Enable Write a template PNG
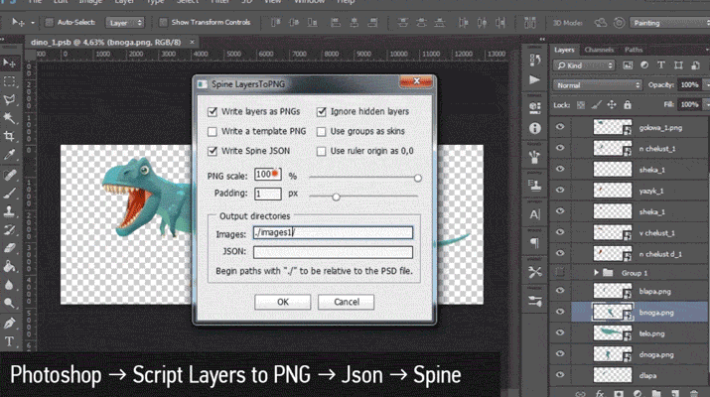Image resolution: width=710 pixels, height=397 pixels. point(212,131)
